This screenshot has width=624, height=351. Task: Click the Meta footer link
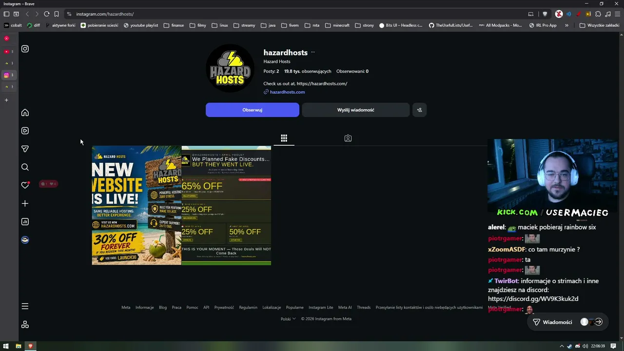point(126,308)
